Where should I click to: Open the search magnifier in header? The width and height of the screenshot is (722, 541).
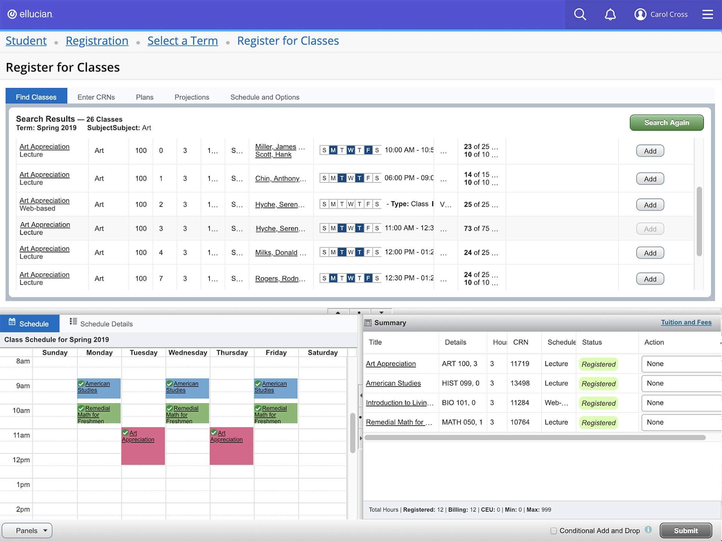pos(580,14)
